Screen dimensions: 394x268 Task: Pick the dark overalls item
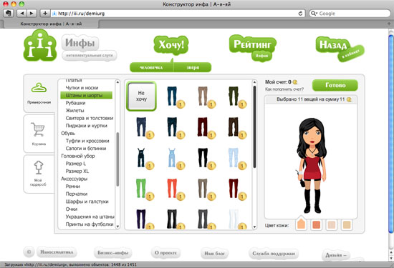coord(141,157)
